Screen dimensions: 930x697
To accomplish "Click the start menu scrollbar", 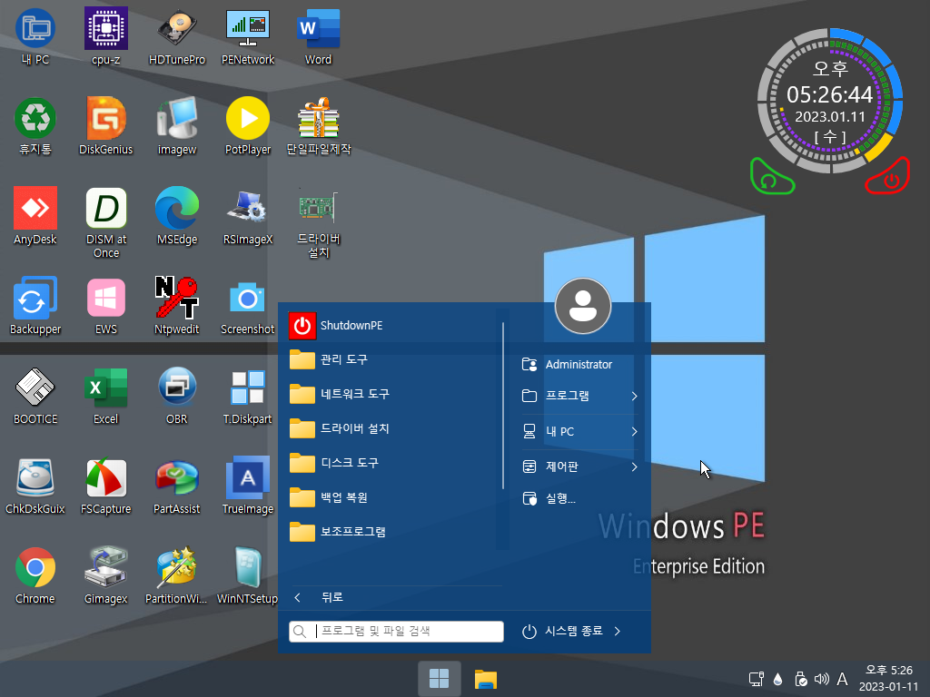I will (503, 406).
